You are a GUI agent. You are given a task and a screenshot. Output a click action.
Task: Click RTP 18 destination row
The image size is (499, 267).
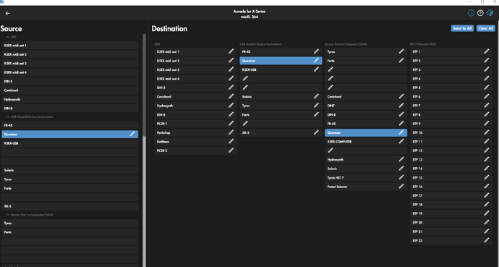tap(451, 204)
